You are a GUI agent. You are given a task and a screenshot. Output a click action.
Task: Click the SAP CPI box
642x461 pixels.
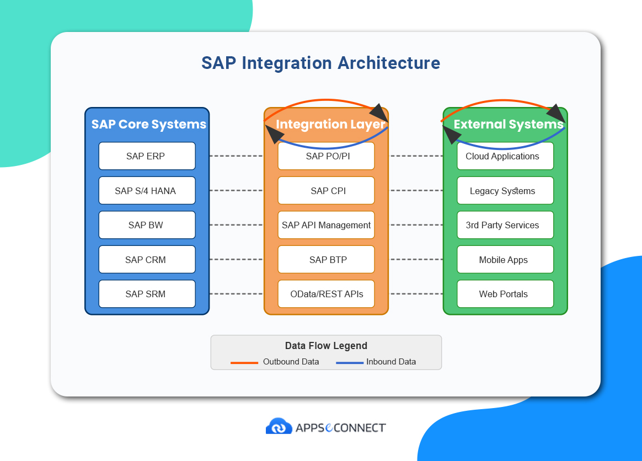327,190
